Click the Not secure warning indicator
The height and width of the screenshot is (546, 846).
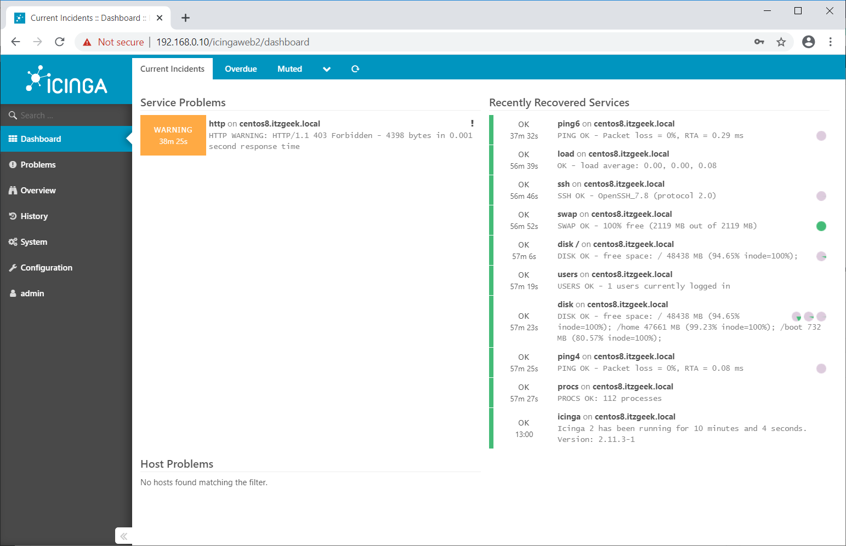tap(113, 42)
